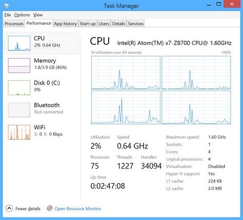Click the bottom-right CPU core graph
This screenshot has width=243, height=220.
tap(196, 107)
